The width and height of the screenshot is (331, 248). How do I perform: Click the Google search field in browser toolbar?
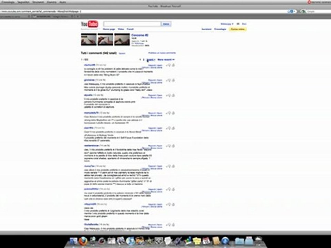click(318, 11)
